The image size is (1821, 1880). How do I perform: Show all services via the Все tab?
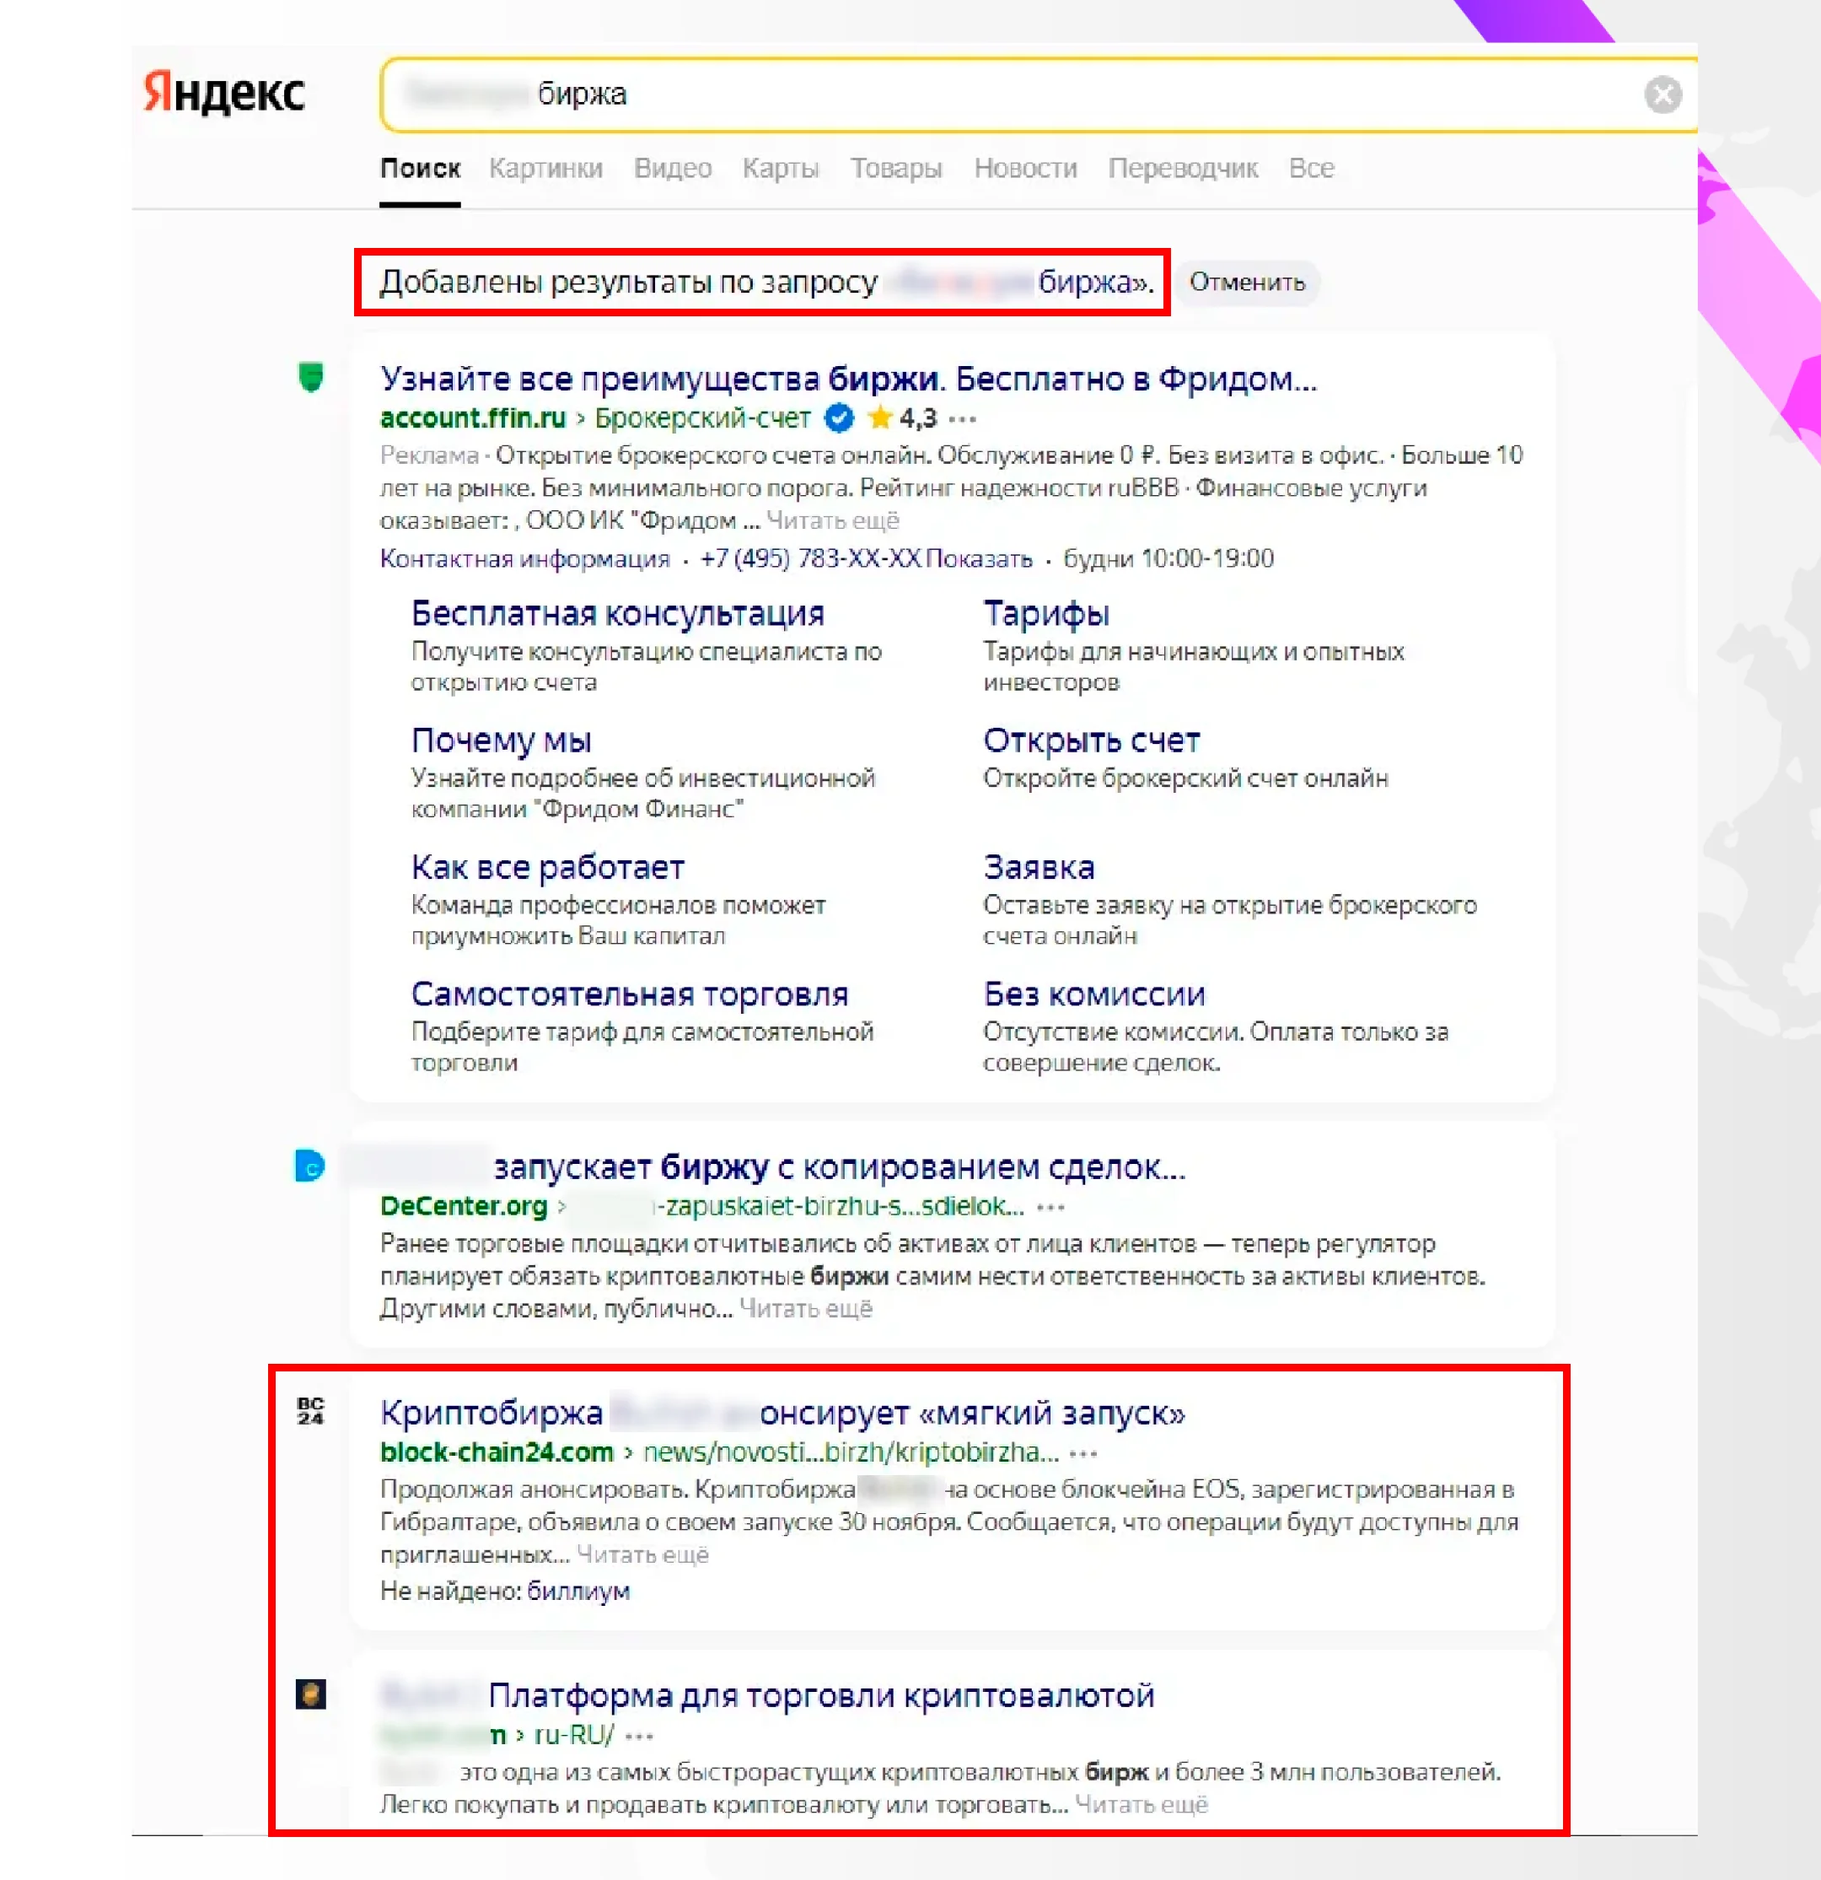pos(1311,168)
